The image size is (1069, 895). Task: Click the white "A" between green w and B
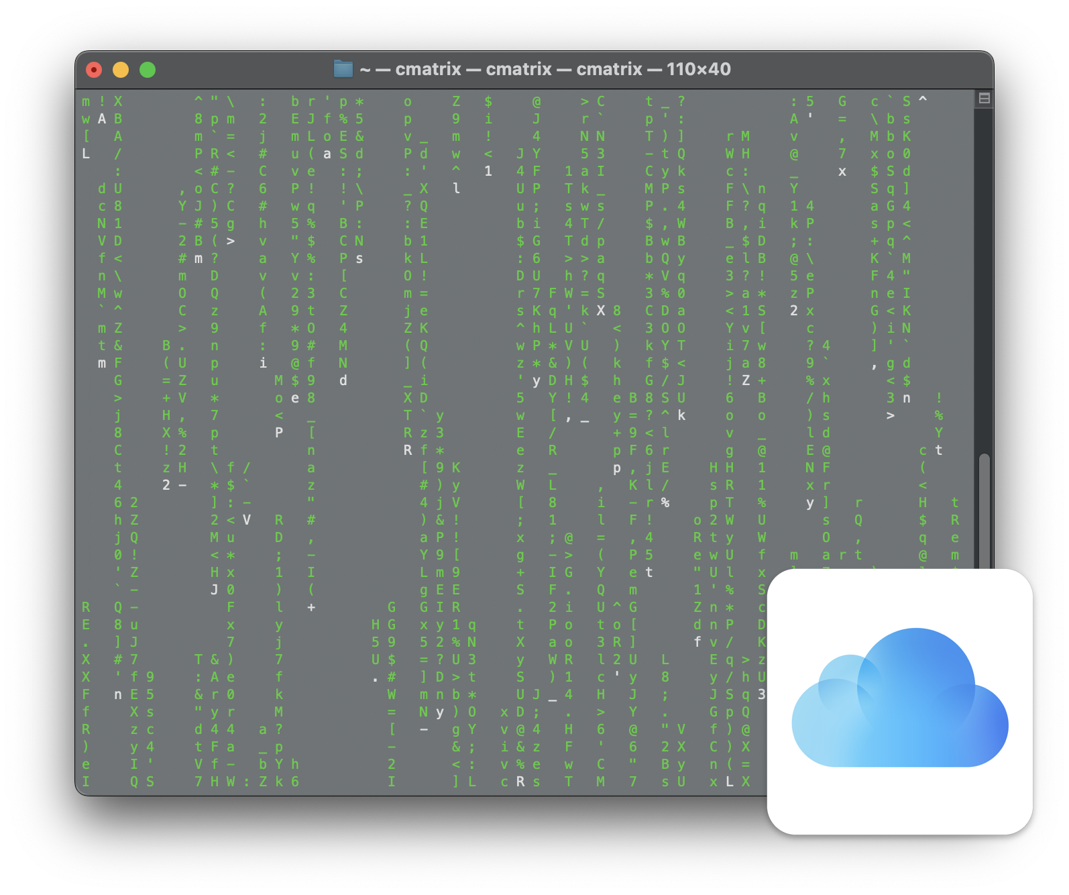click(x=102, y=119)
